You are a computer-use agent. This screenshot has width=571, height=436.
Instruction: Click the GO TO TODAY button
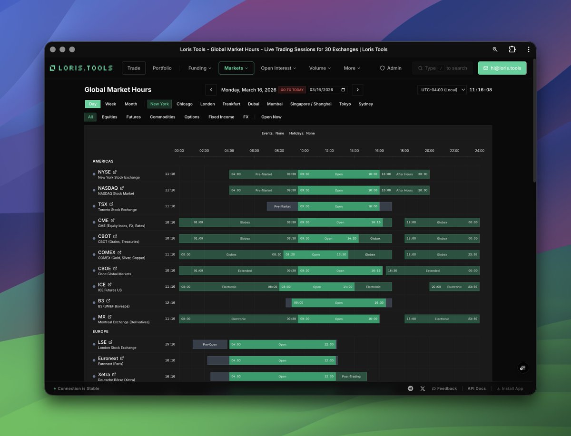click(x=292, y=90)
